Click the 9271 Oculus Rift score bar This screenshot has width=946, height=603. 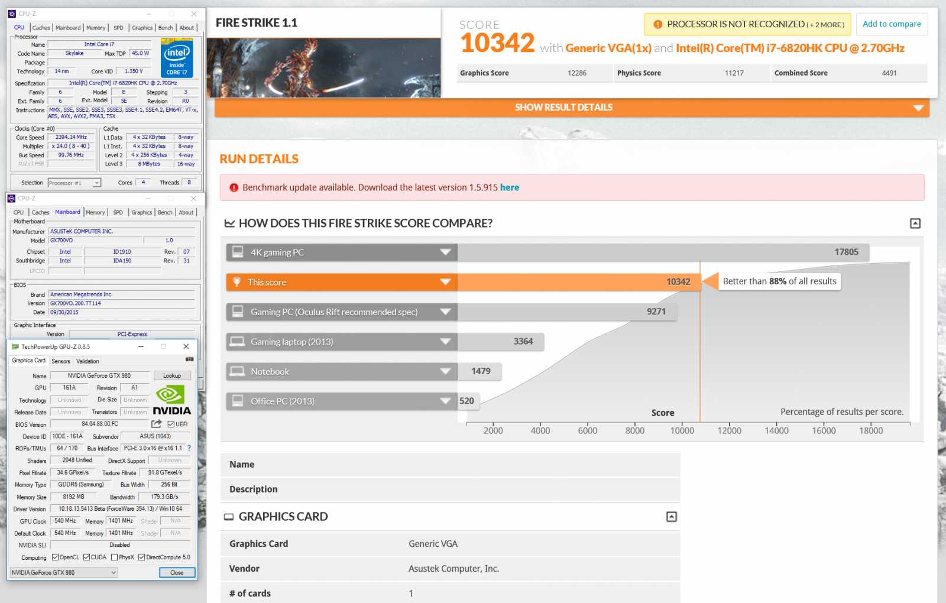(x=567, y=312)
